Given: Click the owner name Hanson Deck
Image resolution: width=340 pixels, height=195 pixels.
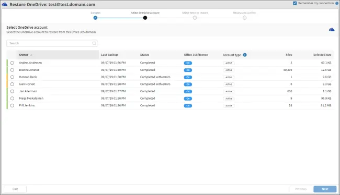Looking at the screenshot, I should click(28, 77).
